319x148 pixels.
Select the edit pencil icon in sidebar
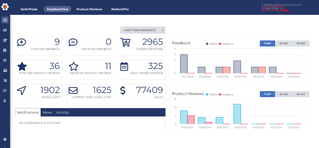[5, 40]
